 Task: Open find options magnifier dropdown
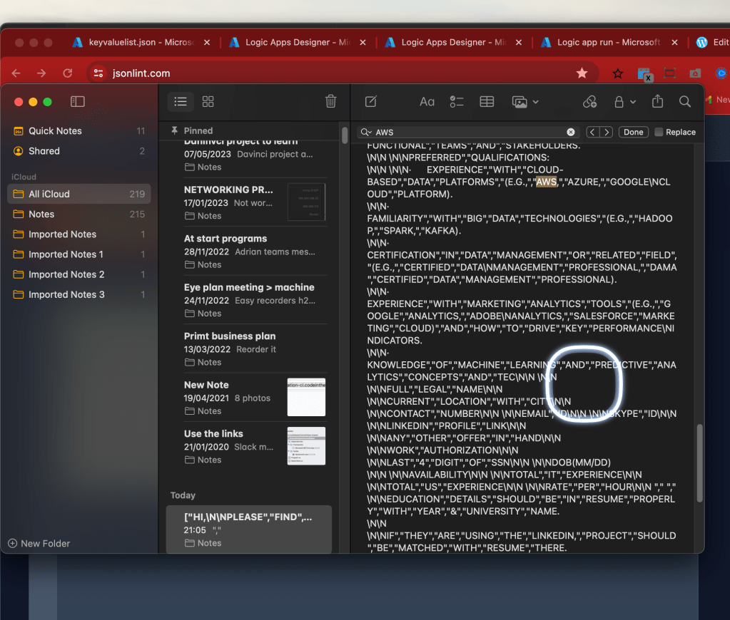pos(366,132)
